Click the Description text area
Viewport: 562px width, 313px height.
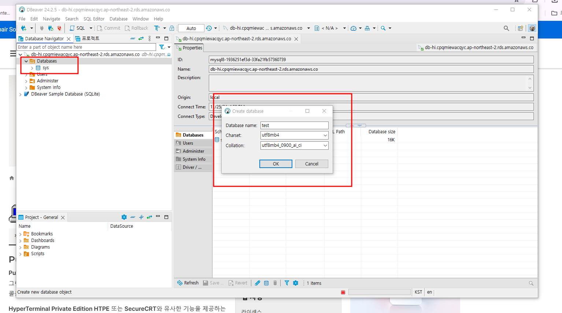click(371, 83)
